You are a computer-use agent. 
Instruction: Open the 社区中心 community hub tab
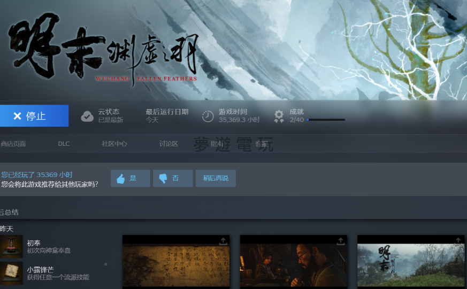point(114,144)
